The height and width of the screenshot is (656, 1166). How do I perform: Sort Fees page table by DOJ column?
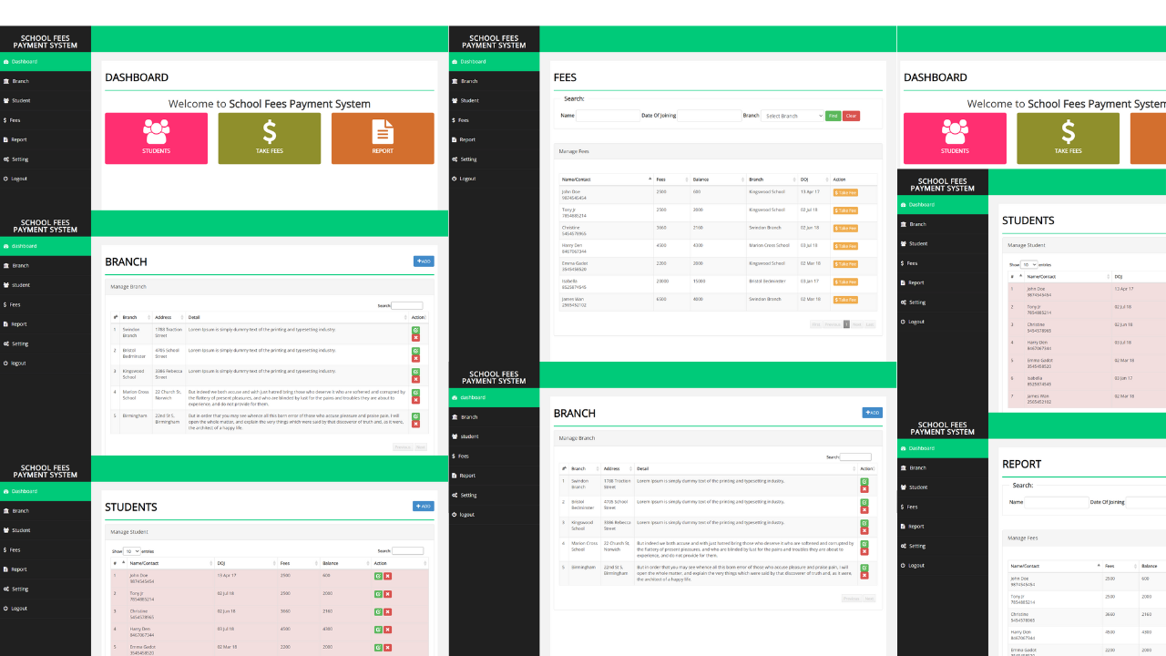click(x=813, y=179)
